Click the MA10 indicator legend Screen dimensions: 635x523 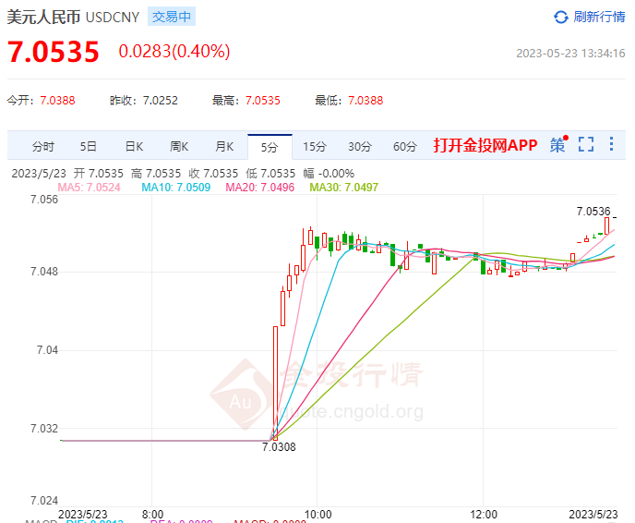click(175, 188)
